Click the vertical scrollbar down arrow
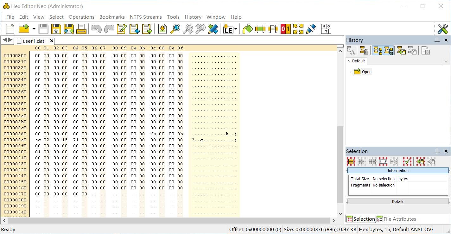 click(340, 214)
